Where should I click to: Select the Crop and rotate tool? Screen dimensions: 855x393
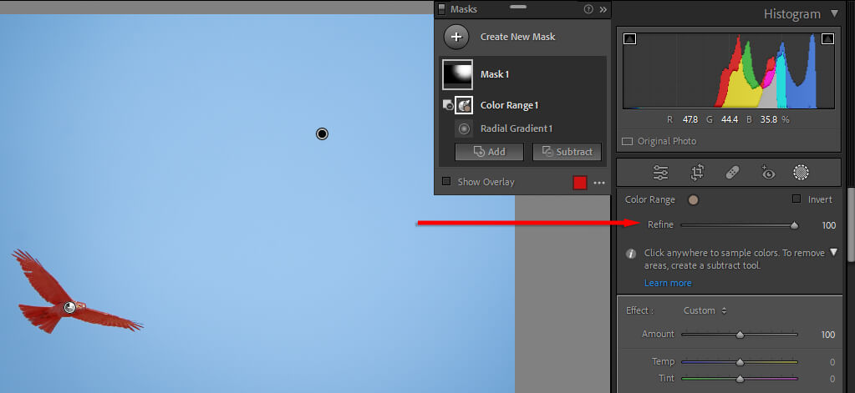point(697,173)
